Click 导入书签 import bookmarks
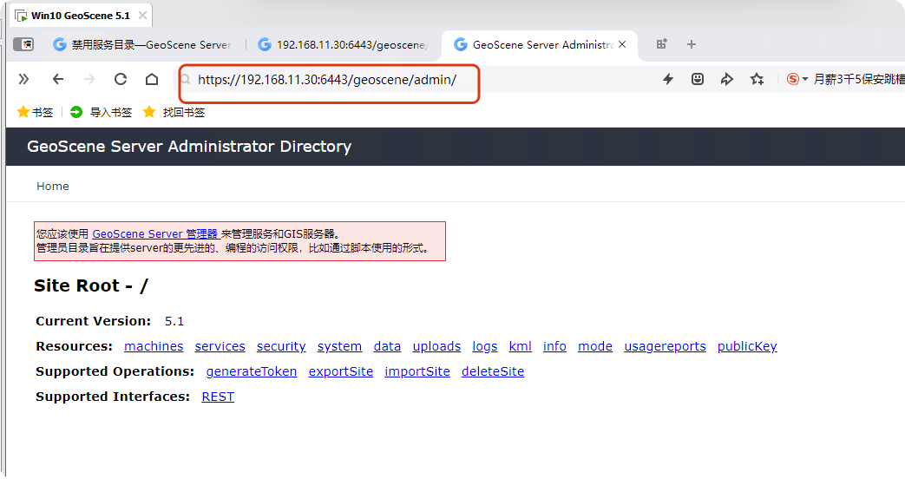The width and height of the screenshot is (905, 479). pos(101,112)
